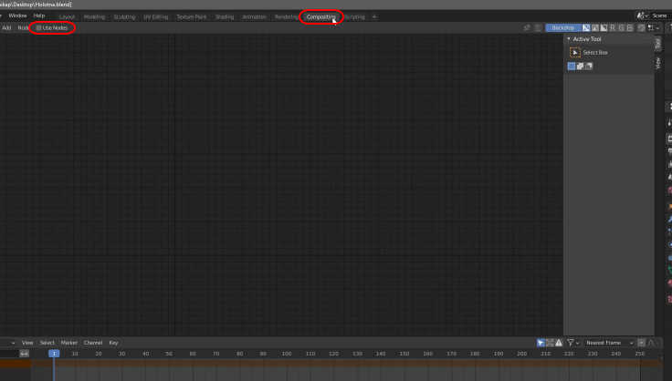Select Color and Alpha backdrop channel icon
Screen dimensions: 672x381
tap(586, 27)
